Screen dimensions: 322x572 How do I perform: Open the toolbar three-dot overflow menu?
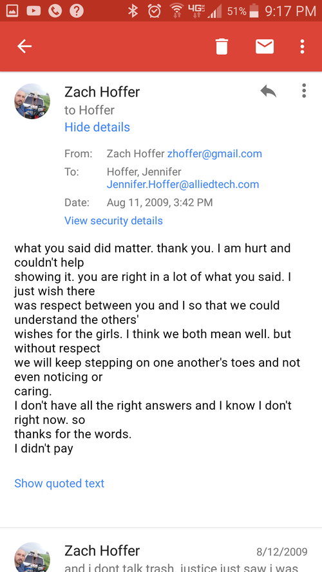302,46
